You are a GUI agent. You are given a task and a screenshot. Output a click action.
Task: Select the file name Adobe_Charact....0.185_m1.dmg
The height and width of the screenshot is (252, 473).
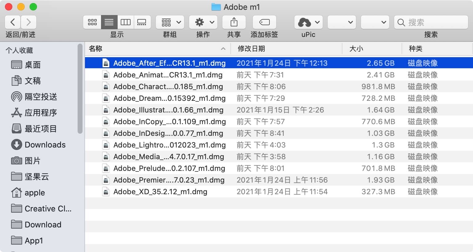[168, 86]
